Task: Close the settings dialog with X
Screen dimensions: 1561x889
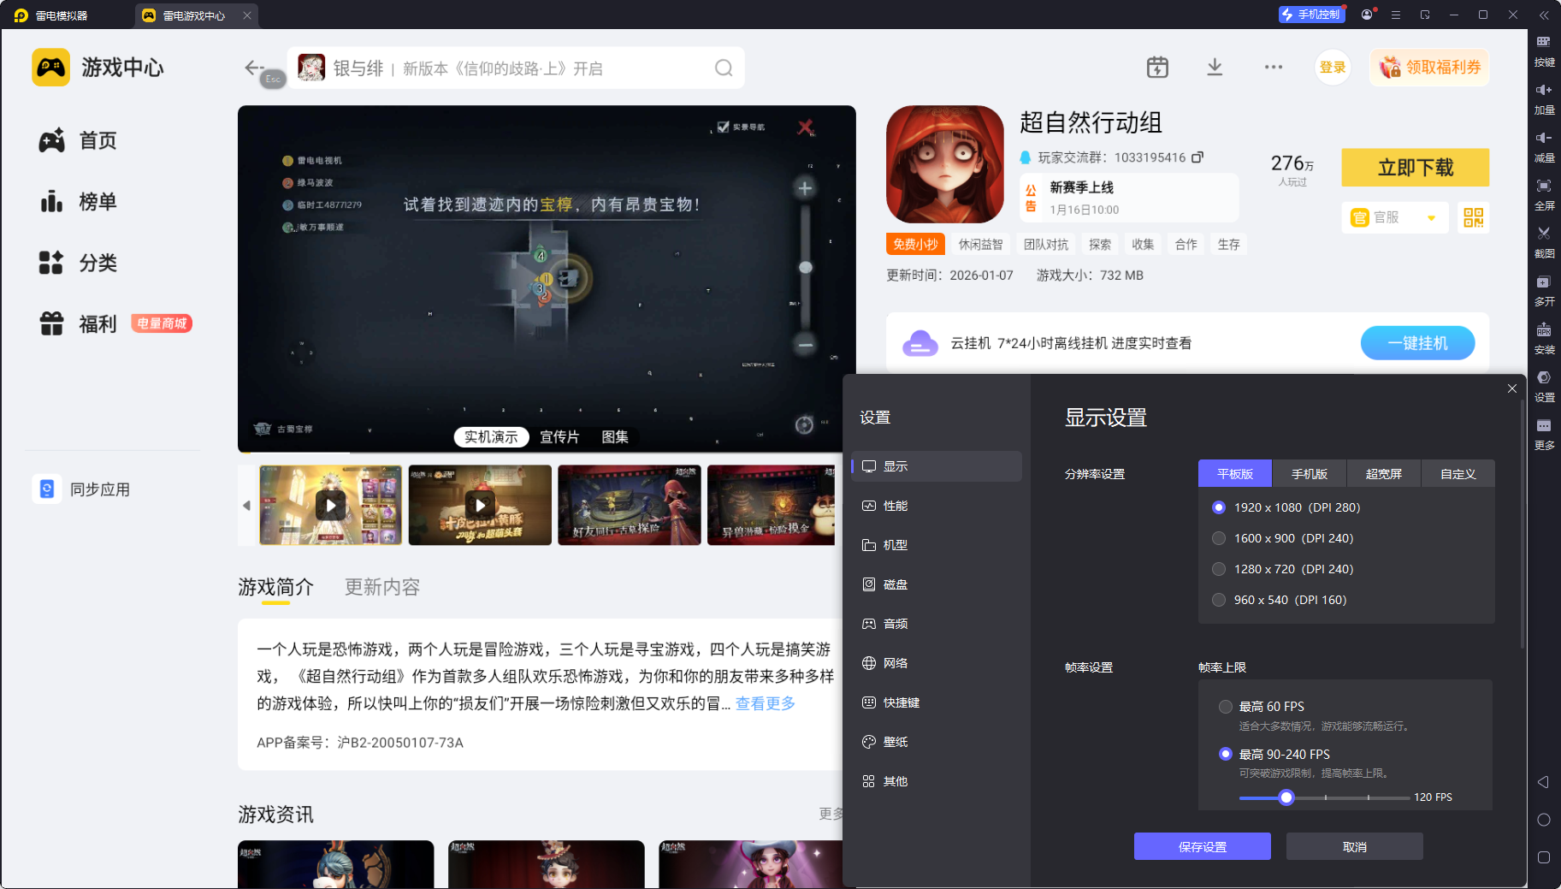Action: pyautogui.click(x=1512, y=388)
